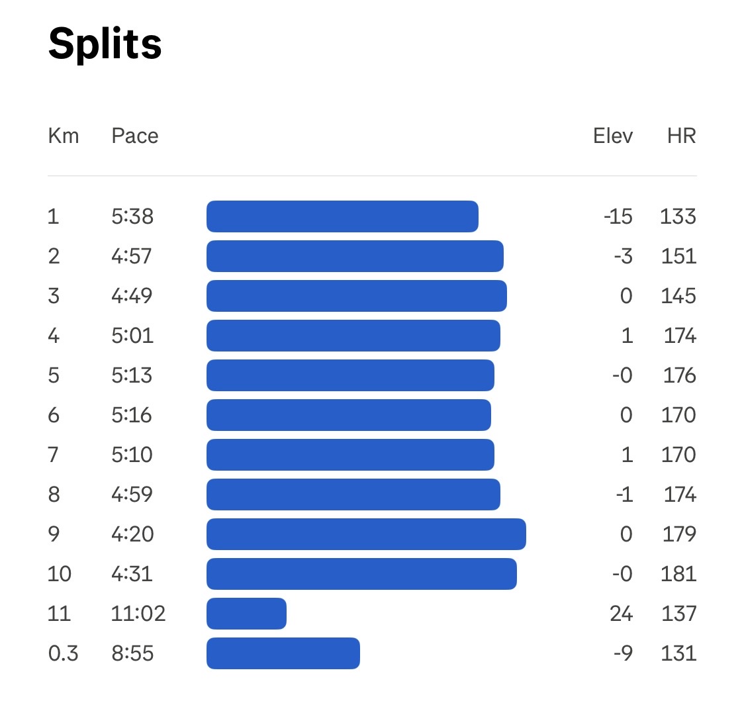Click the 24 elevation value
This screenshot has height=705, width=744.
tap(621, 614)
